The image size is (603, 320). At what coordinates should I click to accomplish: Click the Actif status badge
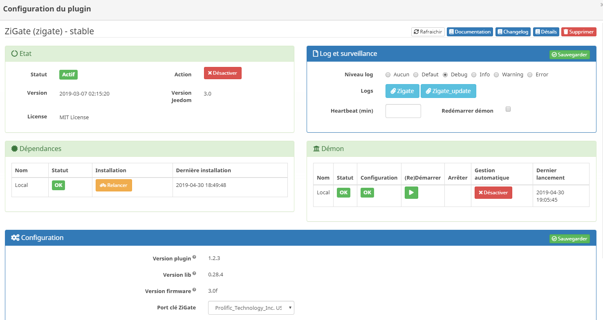pos(68,75)
